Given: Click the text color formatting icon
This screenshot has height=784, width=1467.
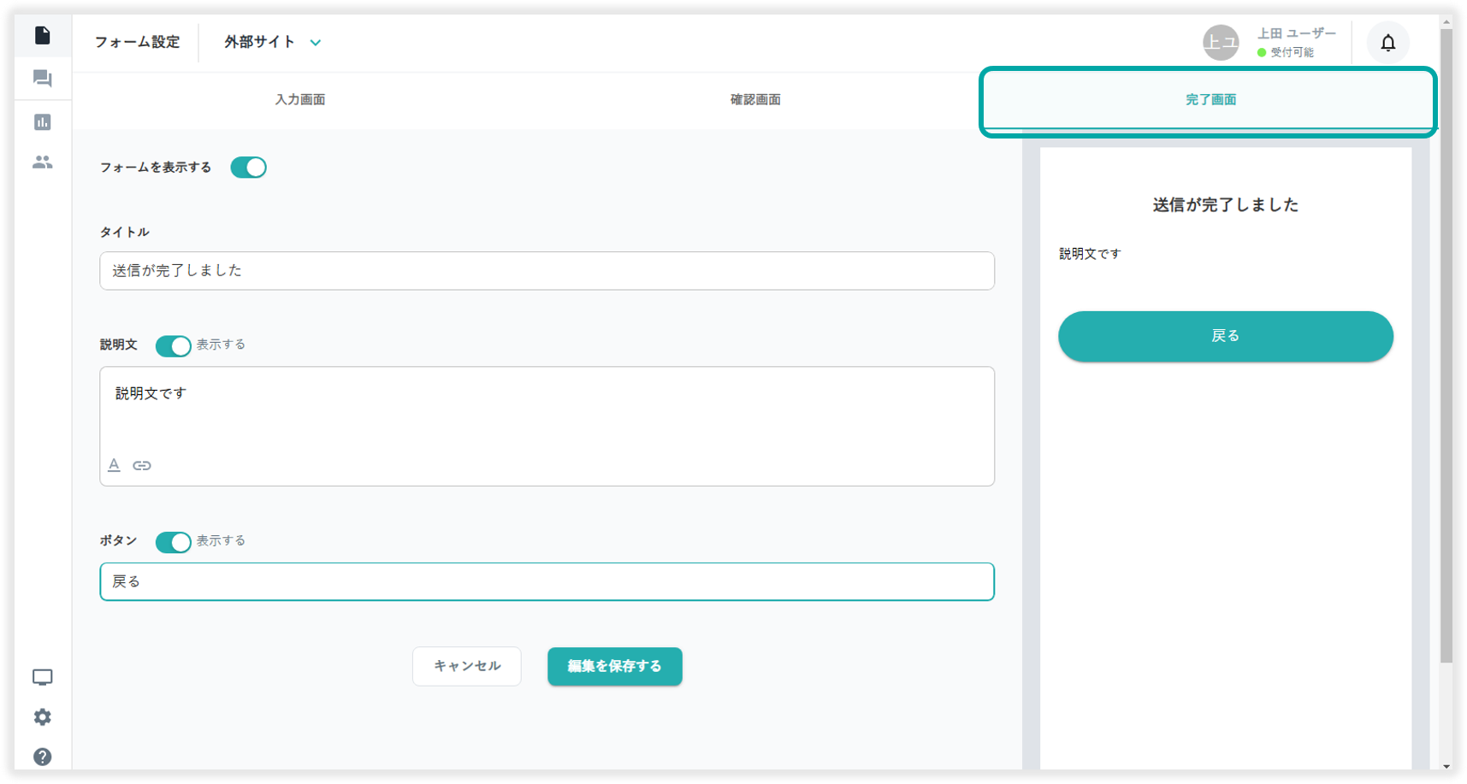Looking at the screenshot, I should coord(114,465).
